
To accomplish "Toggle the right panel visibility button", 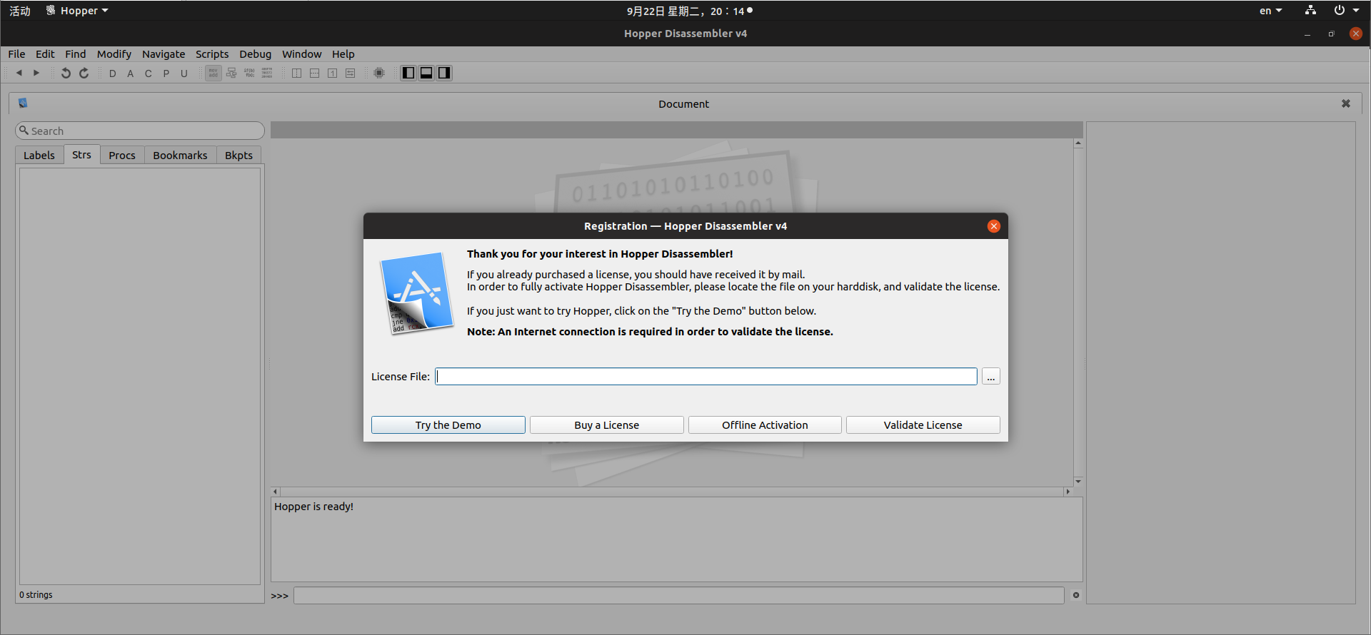I will coord(444,73).
